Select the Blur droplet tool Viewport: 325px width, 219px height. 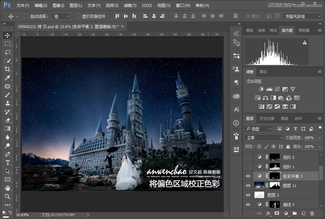coord(8,137)
